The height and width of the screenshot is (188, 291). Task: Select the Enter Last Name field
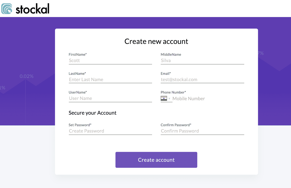pyautogui.click(x=110, y=80)
